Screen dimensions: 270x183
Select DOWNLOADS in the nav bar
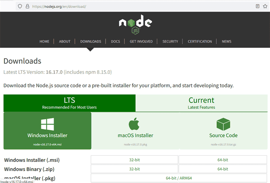pyautogui.click(x=91, y=41)
